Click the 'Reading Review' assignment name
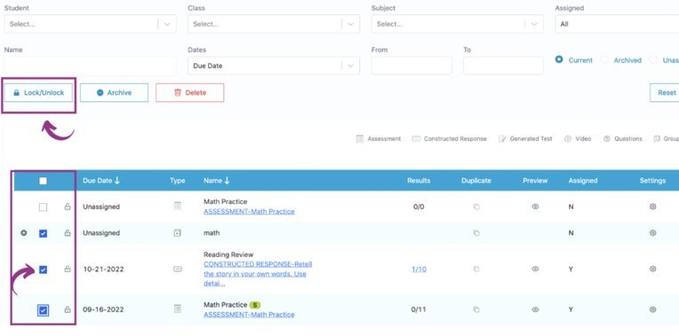Image resolution: width=679 pixels, height=336 pixels. (x=228, y=254)
